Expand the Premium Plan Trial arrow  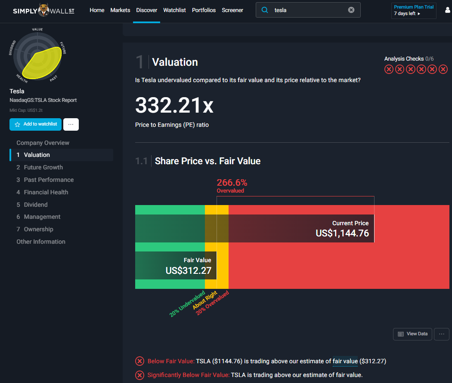point(419,14)
